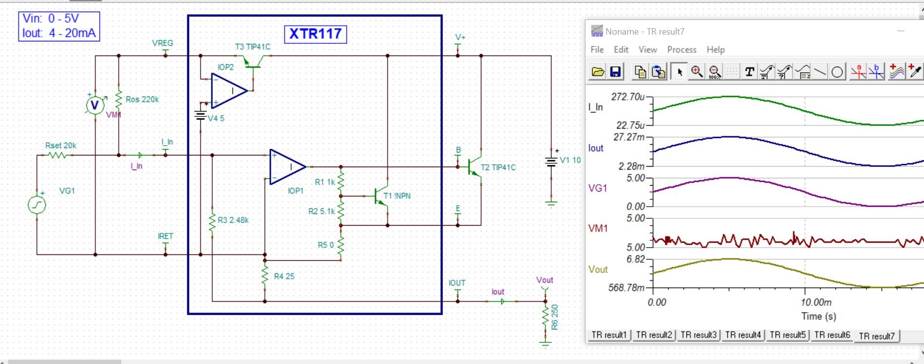
Task: Select the IOP1 op-amp symbol
Action: coord(288,167)
